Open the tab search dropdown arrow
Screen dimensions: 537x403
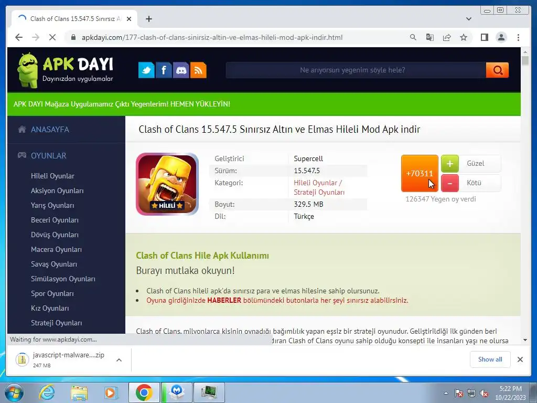[x=469, y=19]
